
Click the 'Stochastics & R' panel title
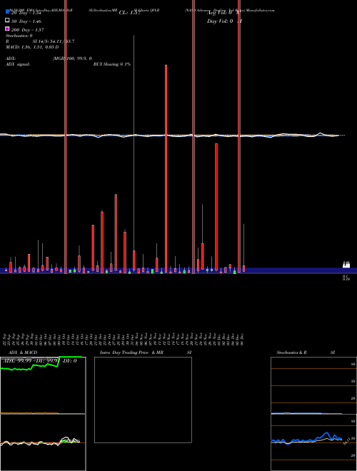(x=291, y=353)
